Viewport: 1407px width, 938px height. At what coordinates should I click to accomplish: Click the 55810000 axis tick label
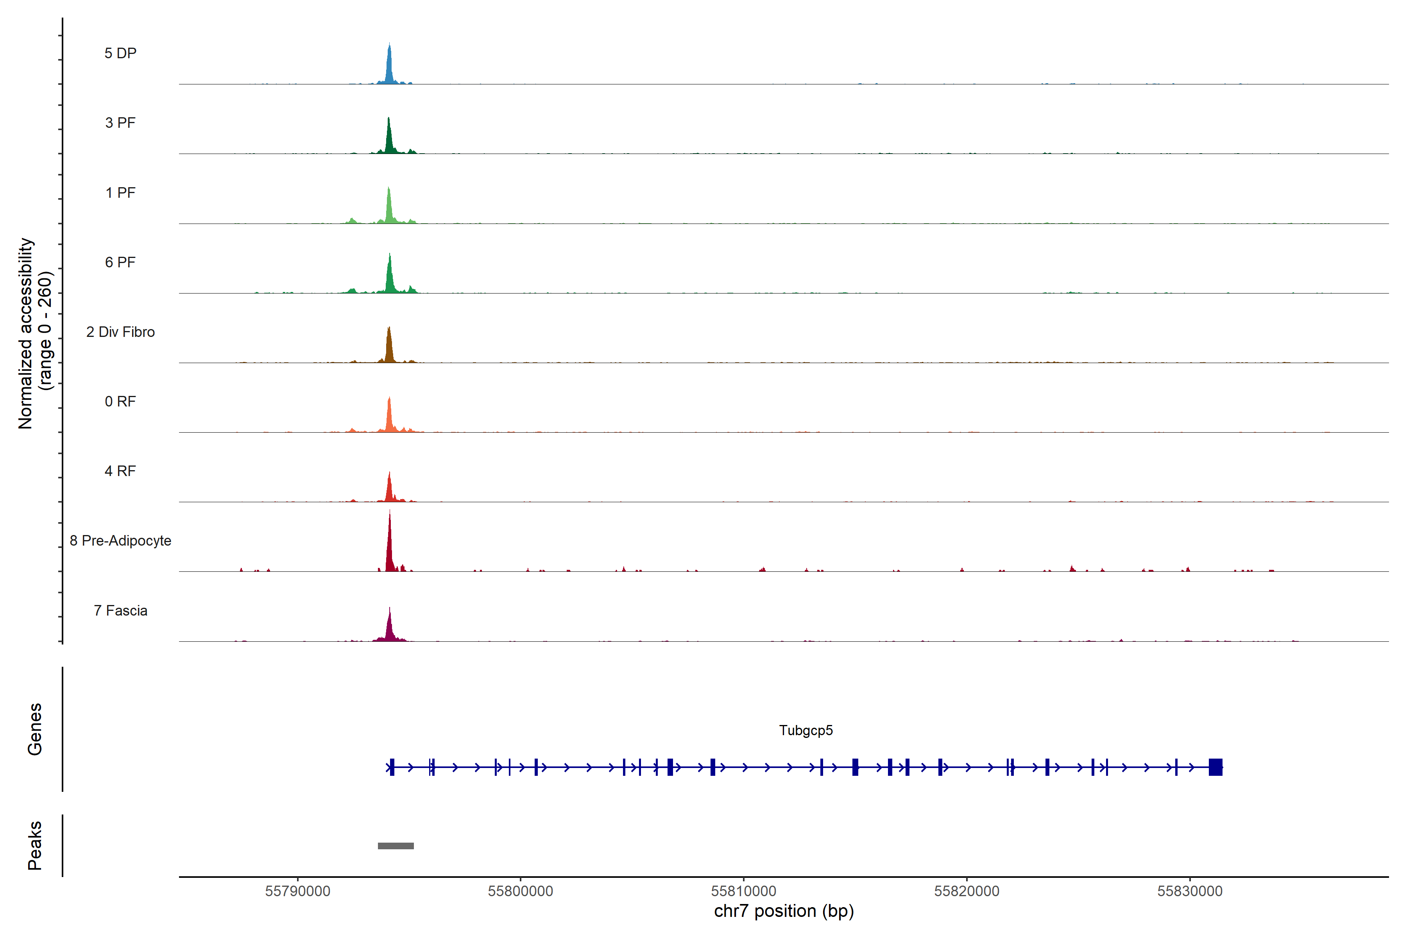[x=743, y=891]
